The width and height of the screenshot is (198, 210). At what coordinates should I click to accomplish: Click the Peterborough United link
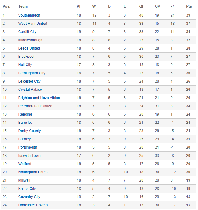coord(35,106)
